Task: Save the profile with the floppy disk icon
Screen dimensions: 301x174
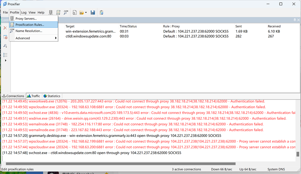Action: coord(93,13)
